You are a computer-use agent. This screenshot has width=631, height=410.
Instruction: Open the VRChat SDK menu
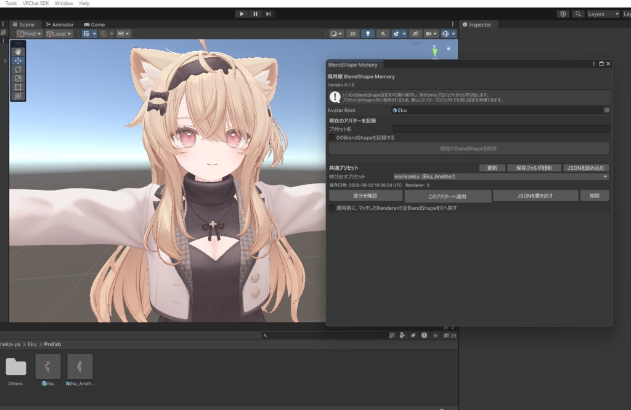[x=35, y=3]
